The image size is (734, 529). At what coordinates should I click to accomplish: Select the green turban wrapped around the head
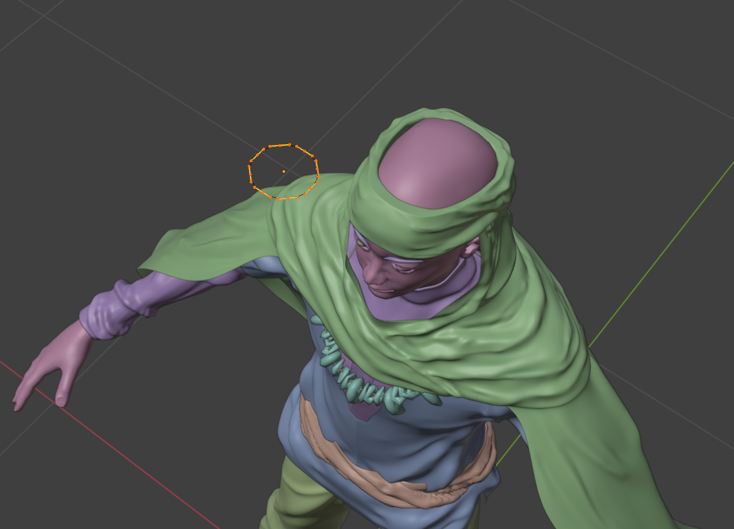click(433, 182)
